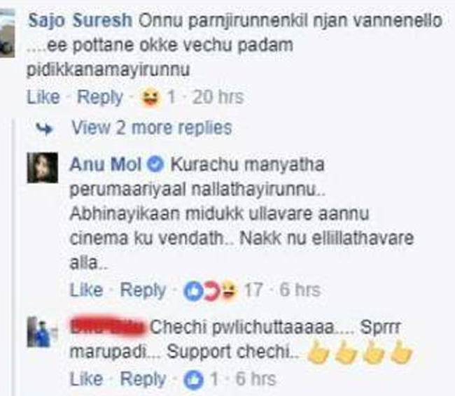Image resolution: width=455 pixels, height=396 pixels.
Task: Open Sajo Suresh's profile name link
Action: [x=80, y=21]
